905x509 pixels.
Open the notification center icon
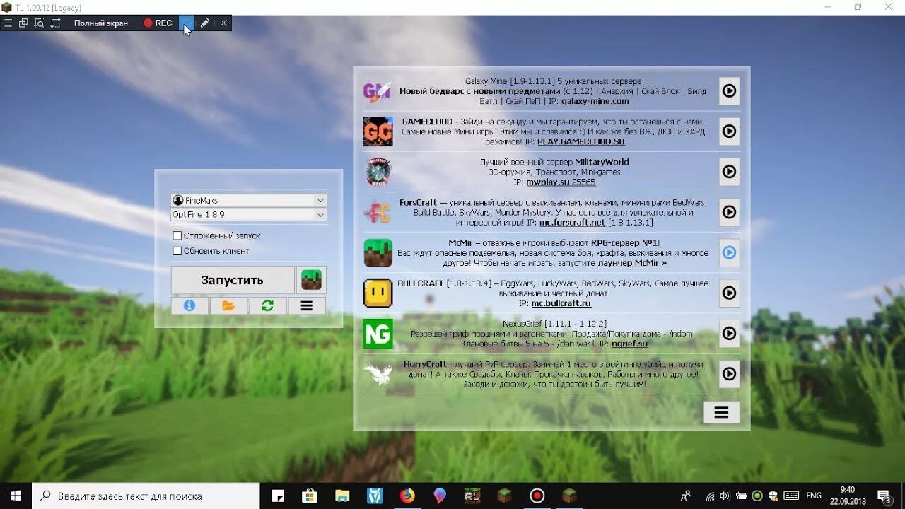pos(884,496)
